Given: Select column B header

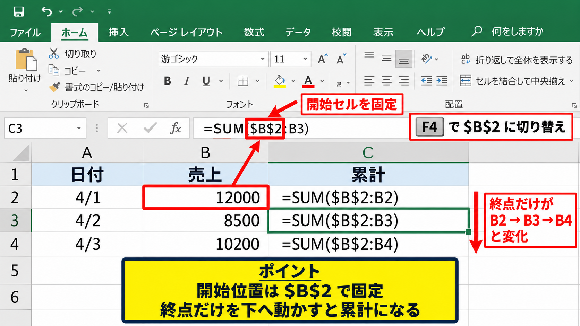Looking at the screenshot, I should [x=205, y=152].
